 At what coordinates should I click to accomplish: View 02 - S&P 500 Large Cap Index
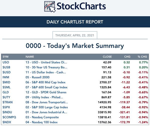pos(47,107)
